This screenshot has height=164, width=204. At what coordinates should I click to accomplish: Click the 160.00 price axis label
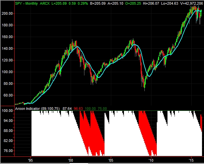[7, 37]
